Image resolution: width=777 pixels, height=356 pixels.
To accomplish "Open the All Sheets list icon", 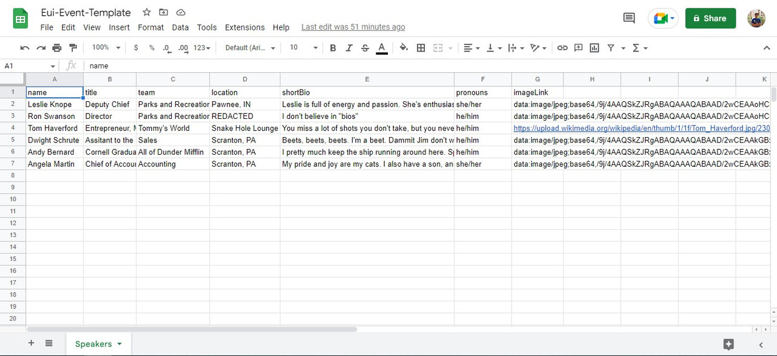I will [49, 343].
